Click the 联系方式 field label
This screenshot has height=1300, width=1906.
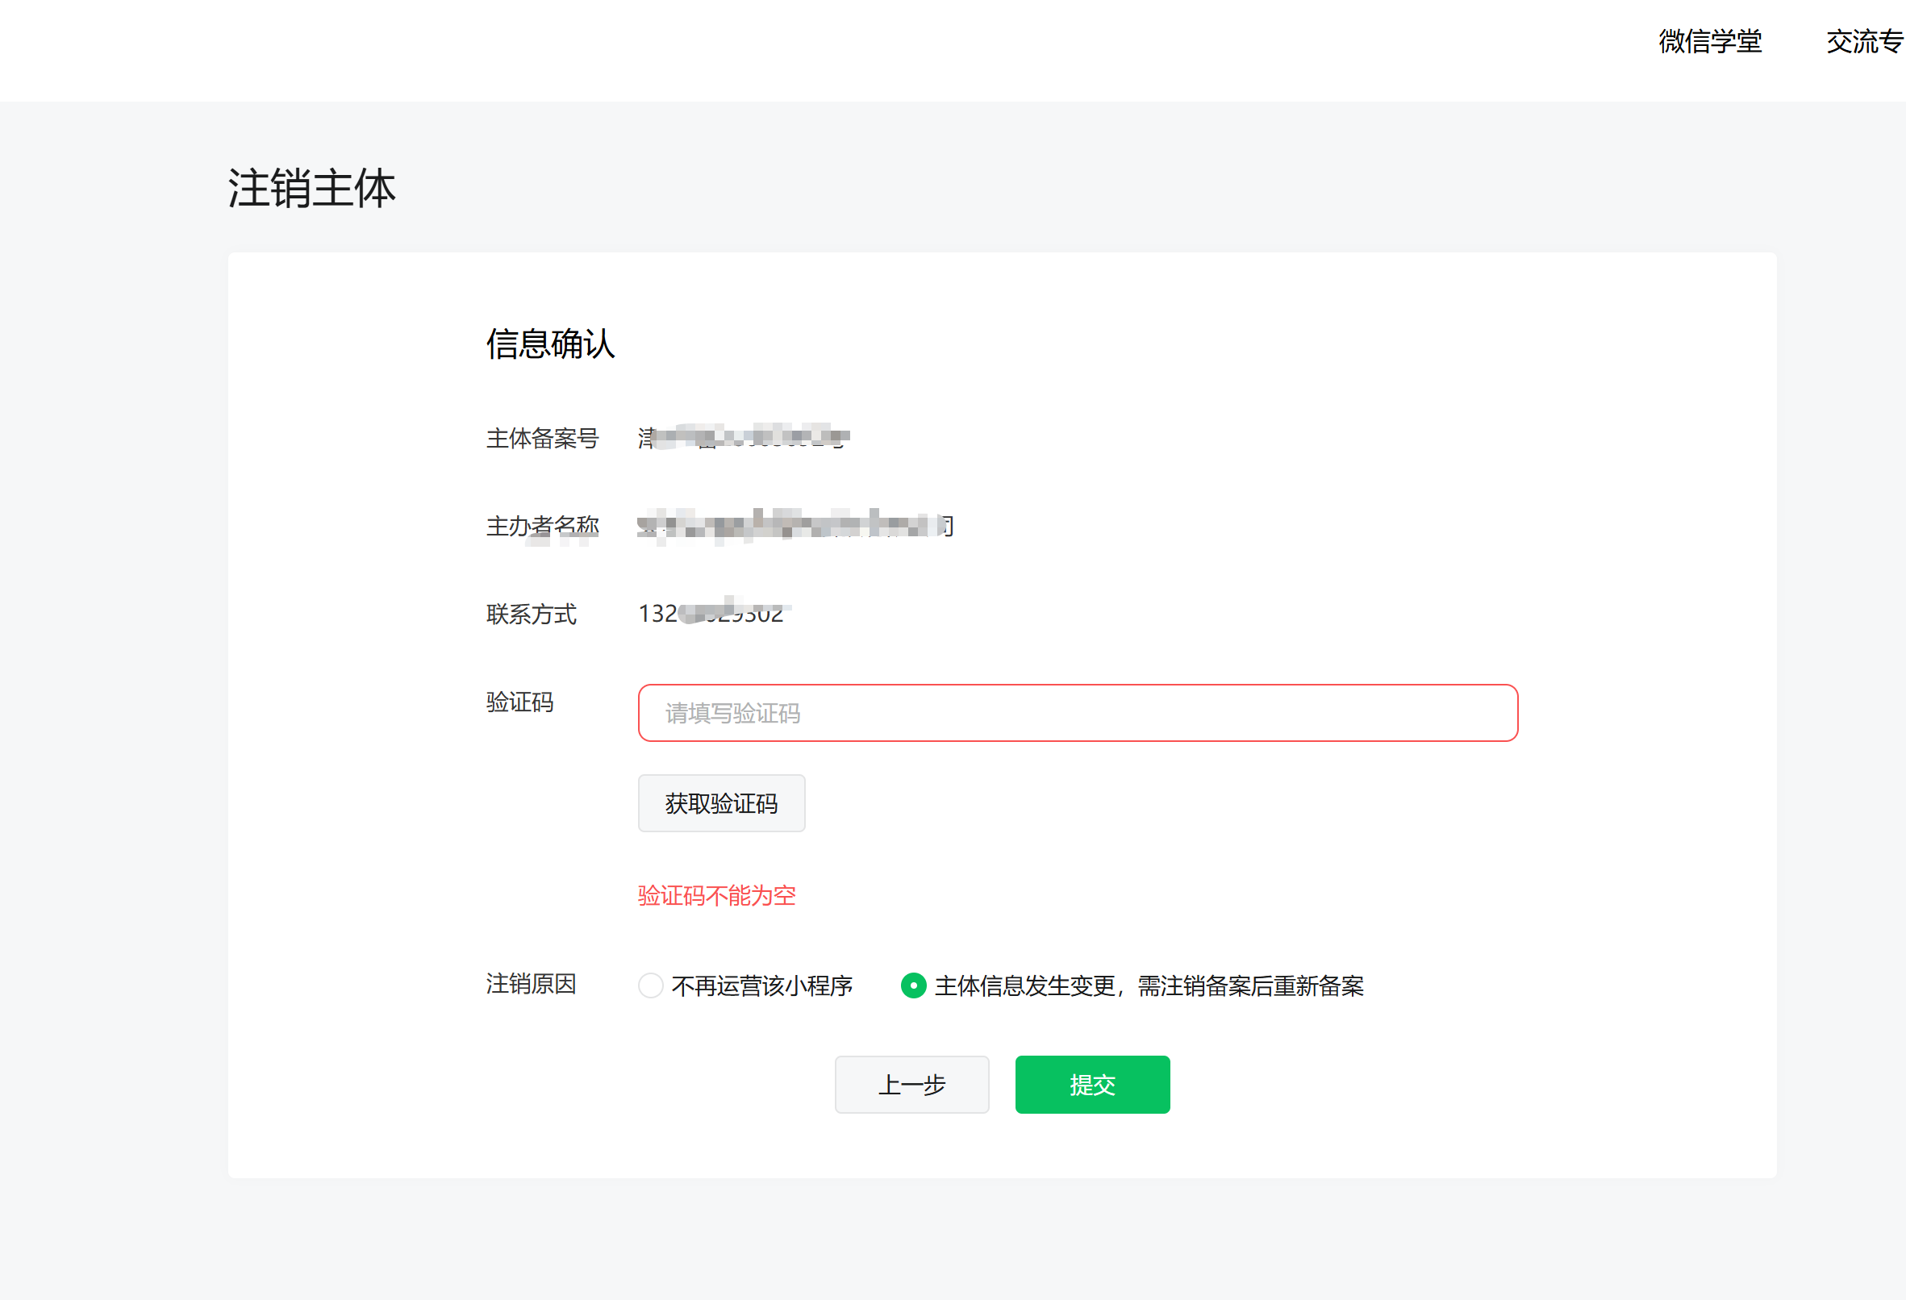(x=531, y=614)
